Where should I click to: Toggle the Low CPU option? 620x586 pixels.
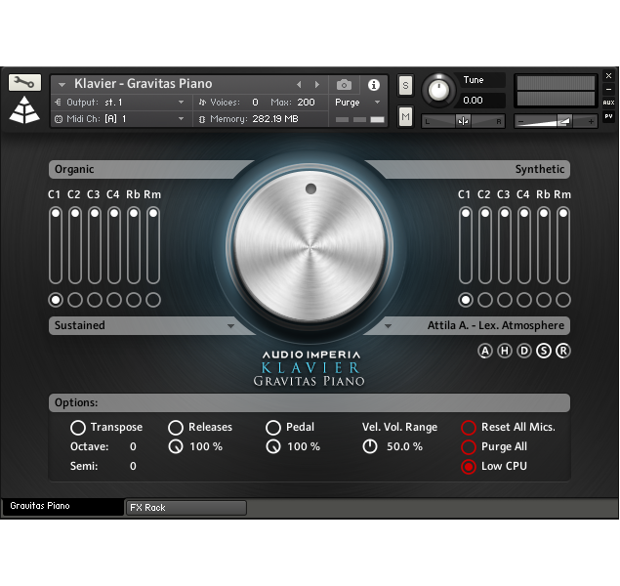pyautogui.click(x=469, y=467)
